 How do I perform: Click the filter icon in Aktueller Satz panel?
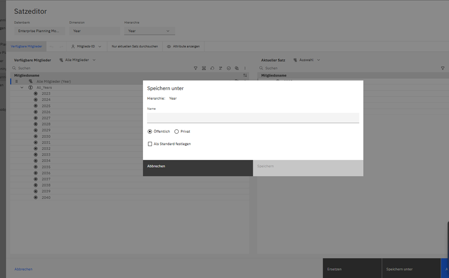(x=443, y=68)
